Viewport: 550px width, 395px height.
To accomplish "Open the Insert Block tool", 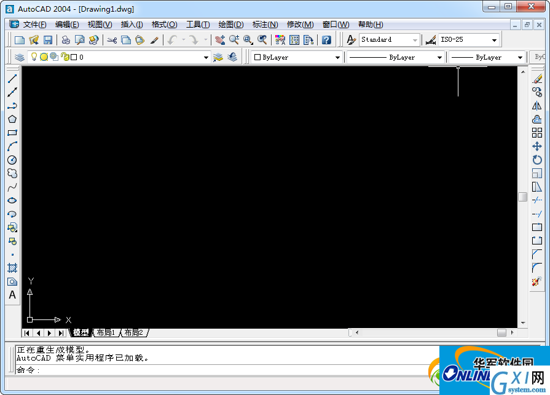I will 12,228.
